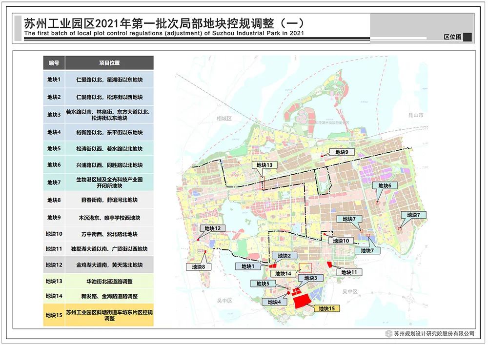Click the text 兴浦路以西、同胜路以北地块
This screenshot has width=488, height=345.
(109, 165)
